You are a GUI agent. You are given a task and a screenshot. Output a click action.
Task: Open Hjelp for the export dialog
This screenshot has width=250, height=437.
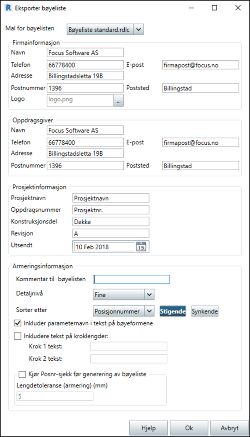pyautogui.click(x=148, y=428)
